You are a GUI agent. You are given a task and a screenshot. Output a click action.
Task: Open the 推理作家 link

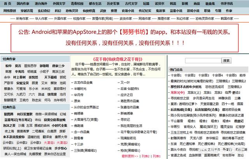[x=164, y=19]
